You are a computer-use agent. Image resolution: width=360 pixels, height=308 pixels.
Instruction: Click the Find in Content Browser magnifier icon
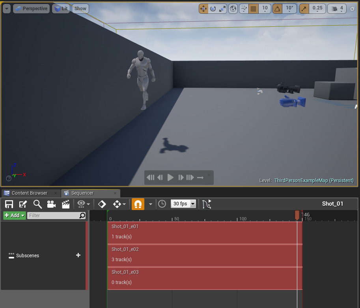(37, 204)
